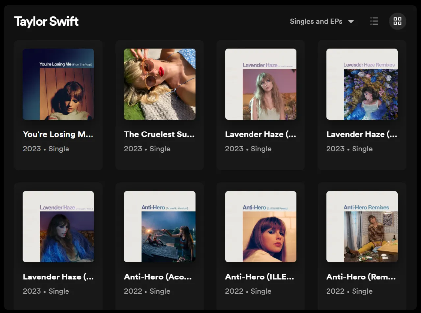Open the You're Losing Me album cover
The image size is (421, 313).
click(58, 84)
